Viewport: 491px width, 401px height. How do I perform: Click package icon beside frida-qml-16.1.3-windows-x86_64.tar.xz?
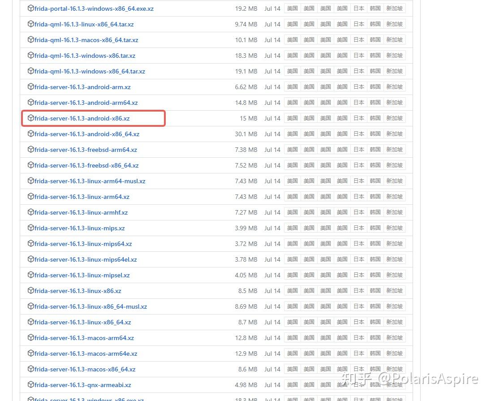point(30,71)
